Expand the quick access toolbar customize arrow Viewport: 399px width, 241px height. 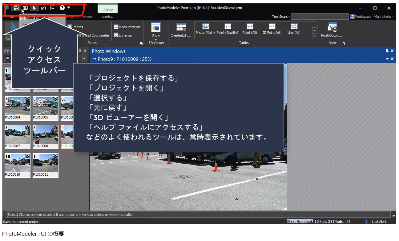tap(69, 7)
